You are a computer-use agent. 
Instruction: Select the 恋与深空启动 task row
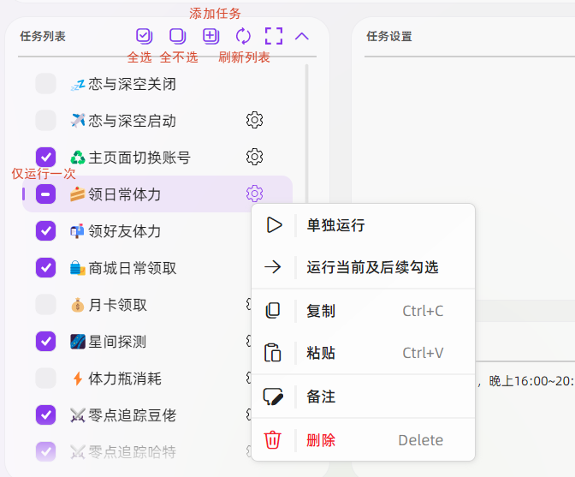point(157,121)
